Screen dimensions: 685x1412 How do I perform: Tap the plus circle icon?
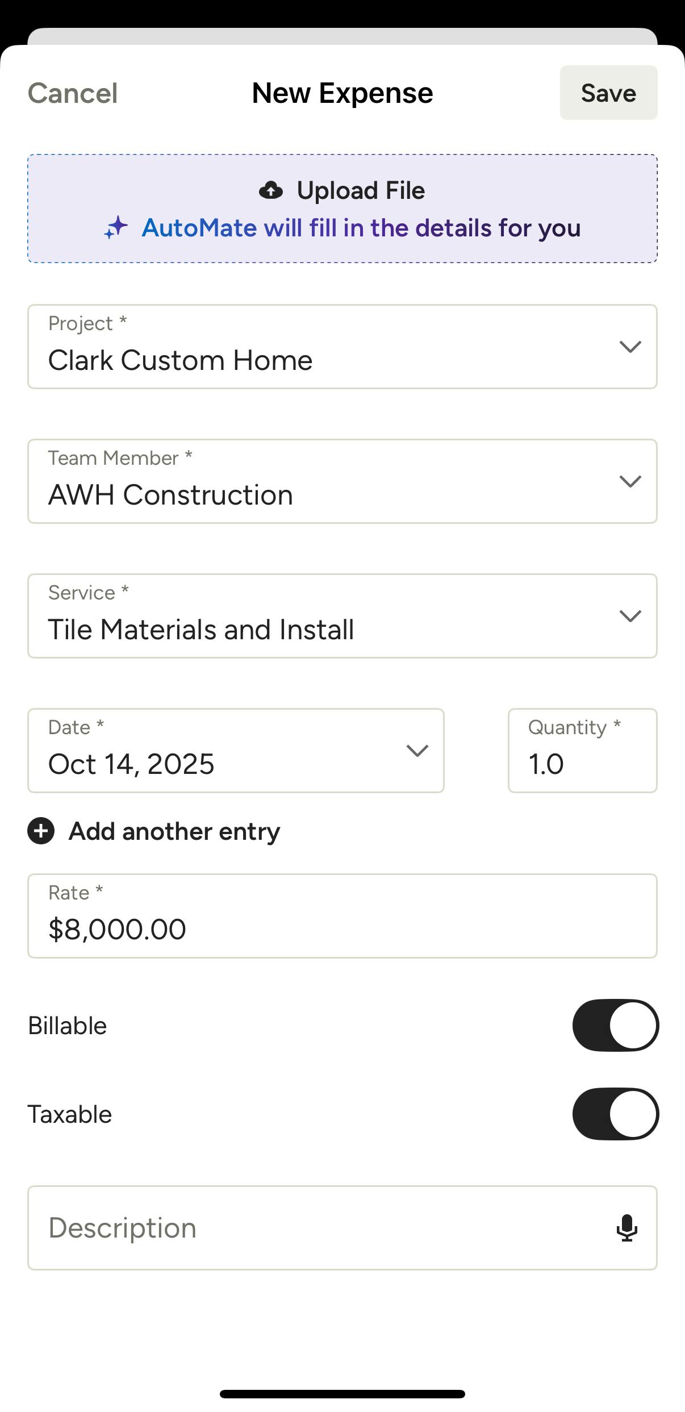41,831
